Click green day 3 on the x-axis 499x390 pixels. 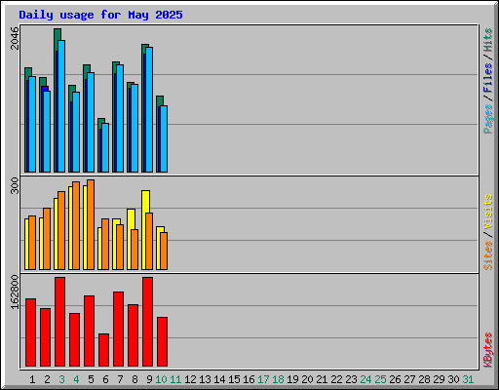pyautogui.click(x=61, y=379)
